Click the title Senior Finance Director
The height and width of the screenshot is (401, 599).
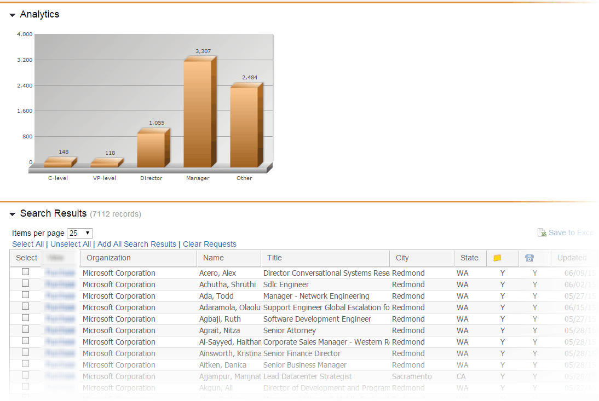tap(302, 353)
